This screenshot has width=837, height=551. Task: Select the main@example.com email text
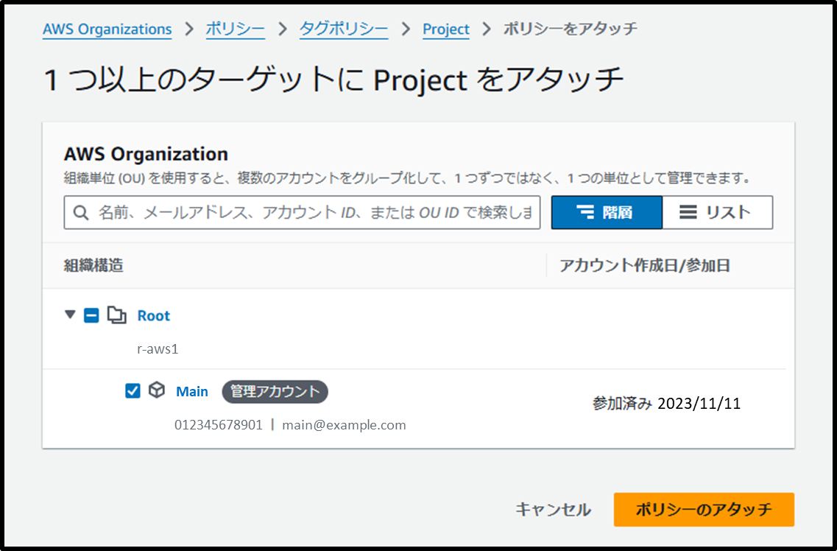coord(345,425)
